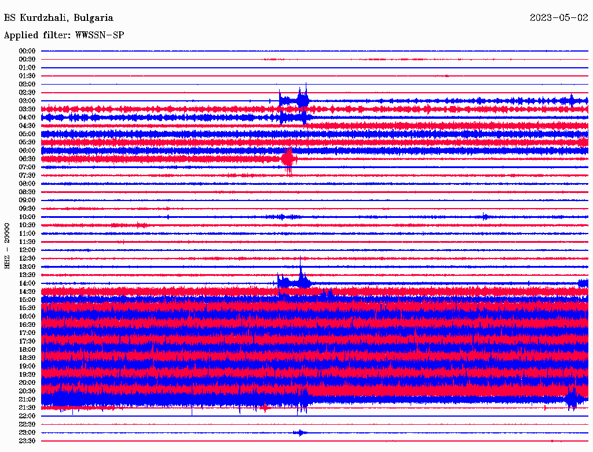Click the small blue event on the 23:00 trace
Viewport: 593px width, 452px height.
tap(300, 433)
